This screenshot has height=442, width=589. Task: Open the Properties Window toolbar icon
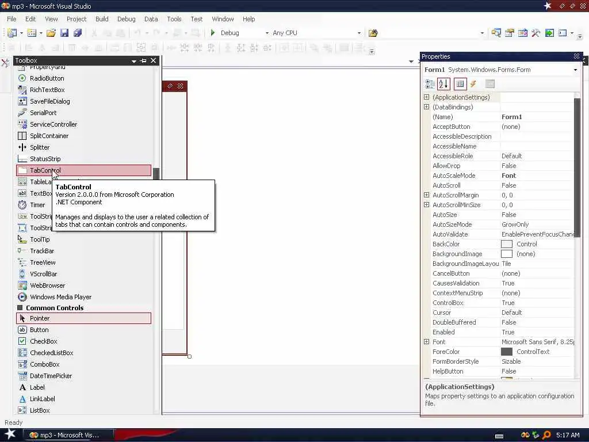(x=510, y=33)
